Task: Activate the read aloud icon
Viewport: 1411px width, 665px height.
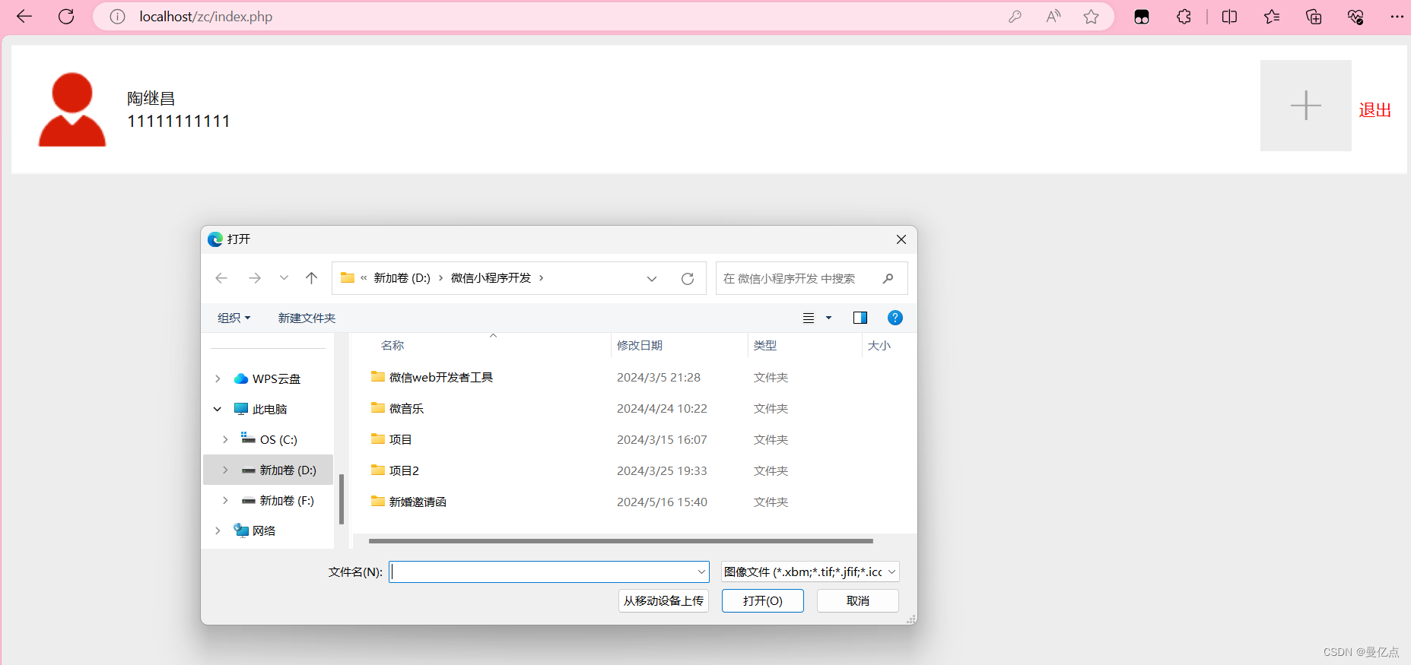Action: pos(1053,17)
